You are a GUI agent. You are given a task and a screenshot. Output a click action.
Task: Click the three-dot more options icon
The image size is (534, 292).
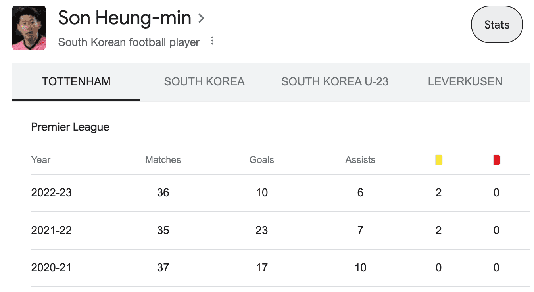click(212, 41)
